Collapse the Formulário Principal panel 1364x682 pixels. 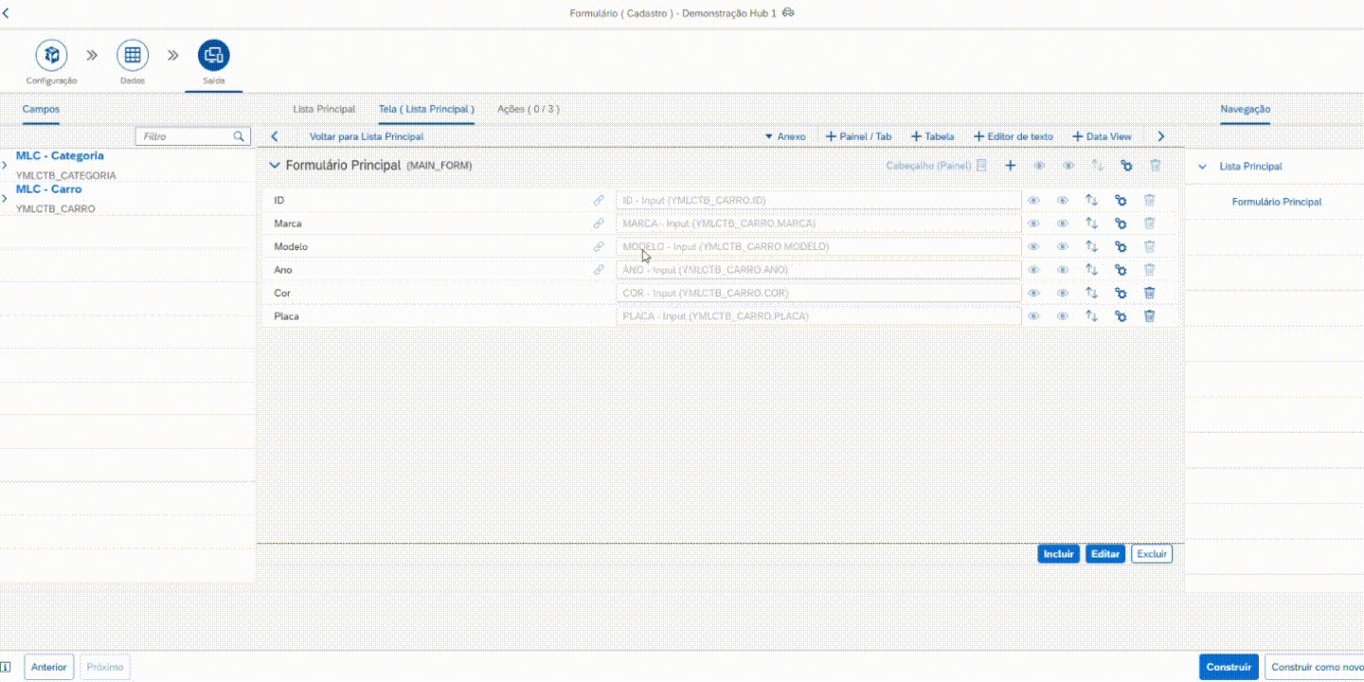click(x=275, y=166)
